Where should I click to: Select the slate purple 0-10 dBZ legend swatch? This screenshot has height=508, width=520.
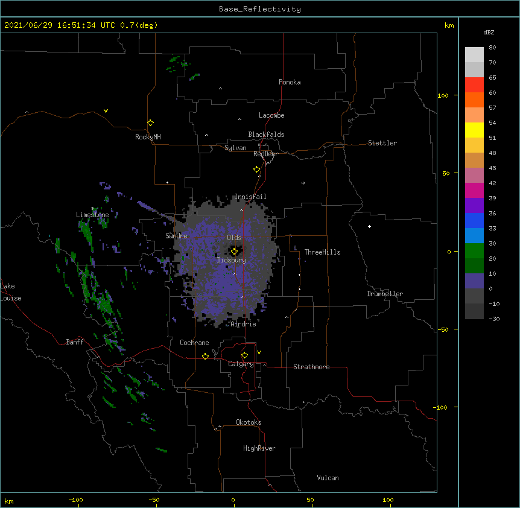point(474,281)
